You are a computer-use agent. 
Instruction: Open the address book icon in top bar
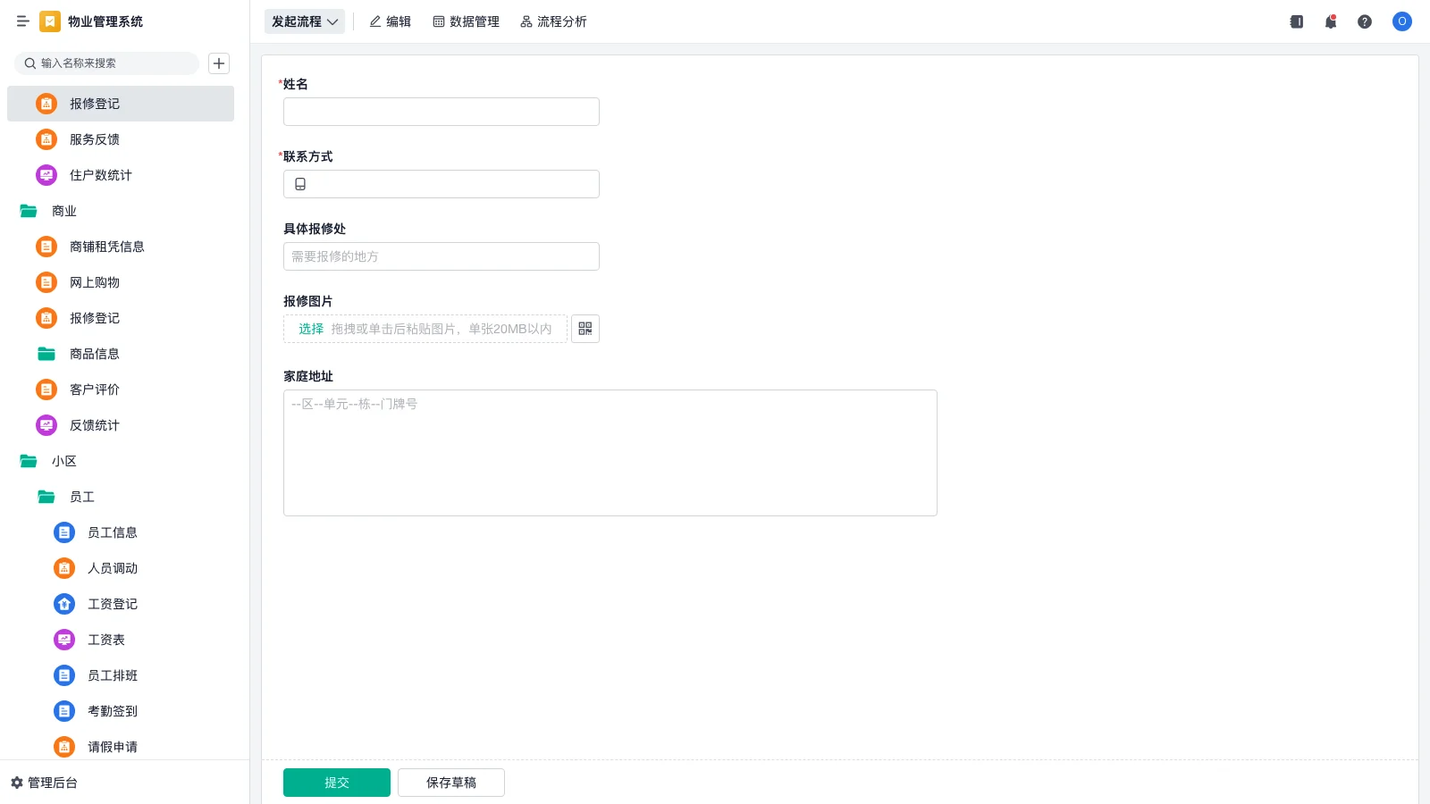(1297, 21)
